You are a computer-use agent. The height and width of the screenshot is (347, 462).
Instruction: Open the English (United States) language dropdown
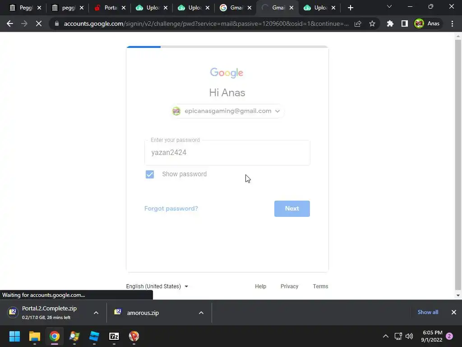coord(157,286)
